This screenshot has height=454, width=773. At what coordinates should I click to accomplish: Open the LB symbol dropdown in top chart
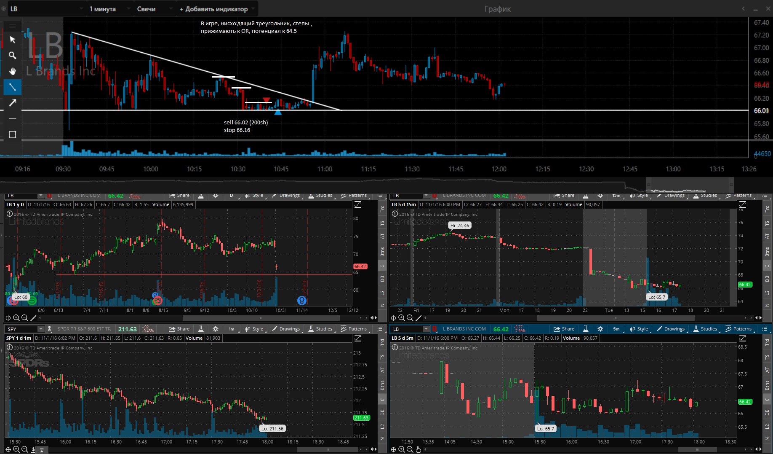[46, 9]
